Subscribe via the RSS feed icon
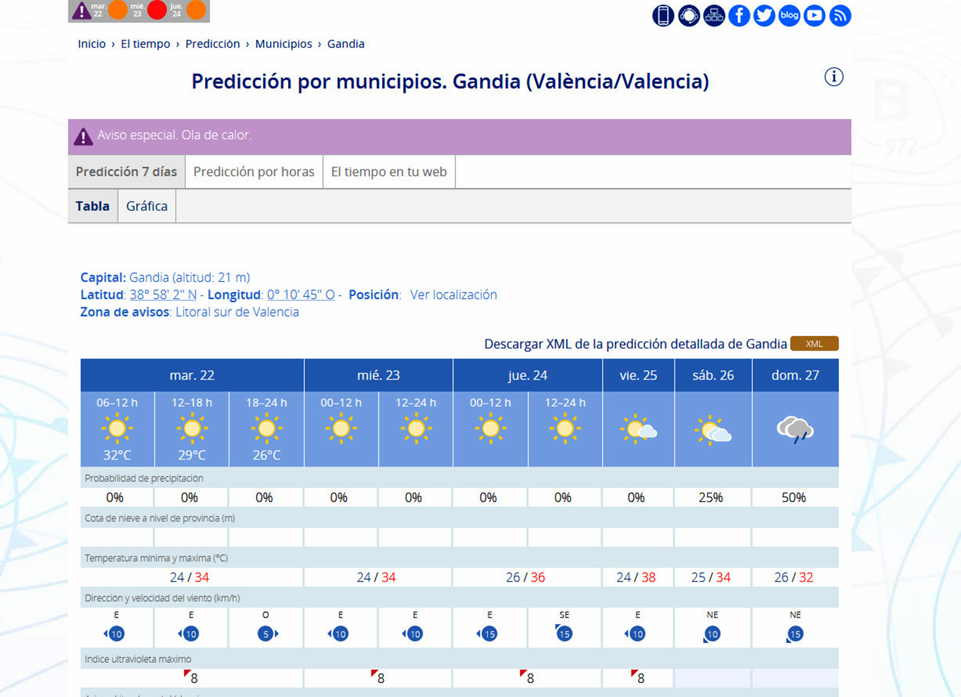The image size is (961, 697). click(x=840, y=15)
